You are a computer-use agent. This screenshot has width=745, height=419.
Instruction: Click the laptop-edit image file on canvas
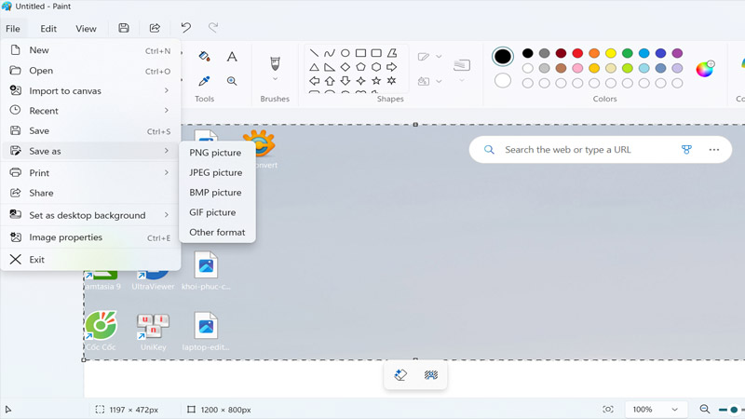point(206,331)
